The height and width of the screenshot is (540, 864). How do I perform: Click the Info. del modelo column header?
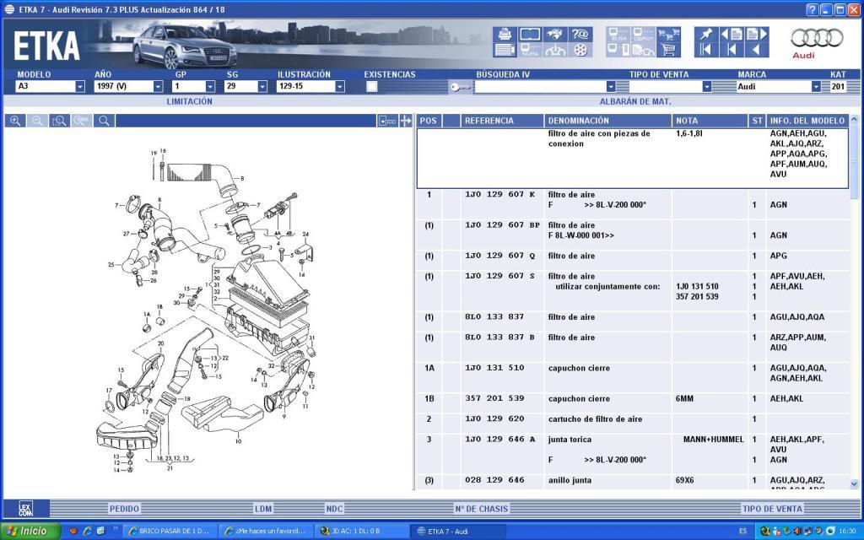pos(807,121)
